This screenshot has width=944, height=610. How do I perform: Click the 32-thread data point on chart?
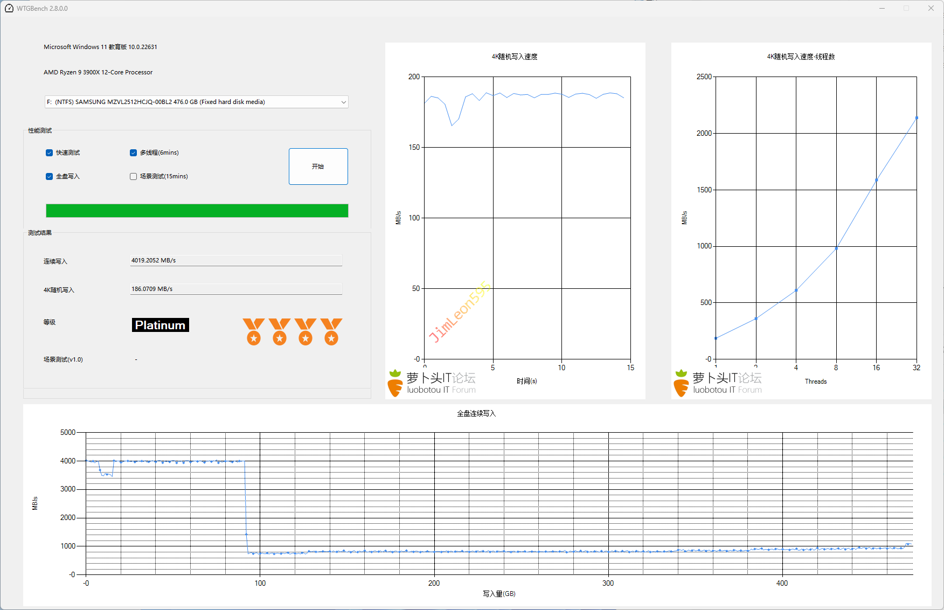[x=916, y=117]
